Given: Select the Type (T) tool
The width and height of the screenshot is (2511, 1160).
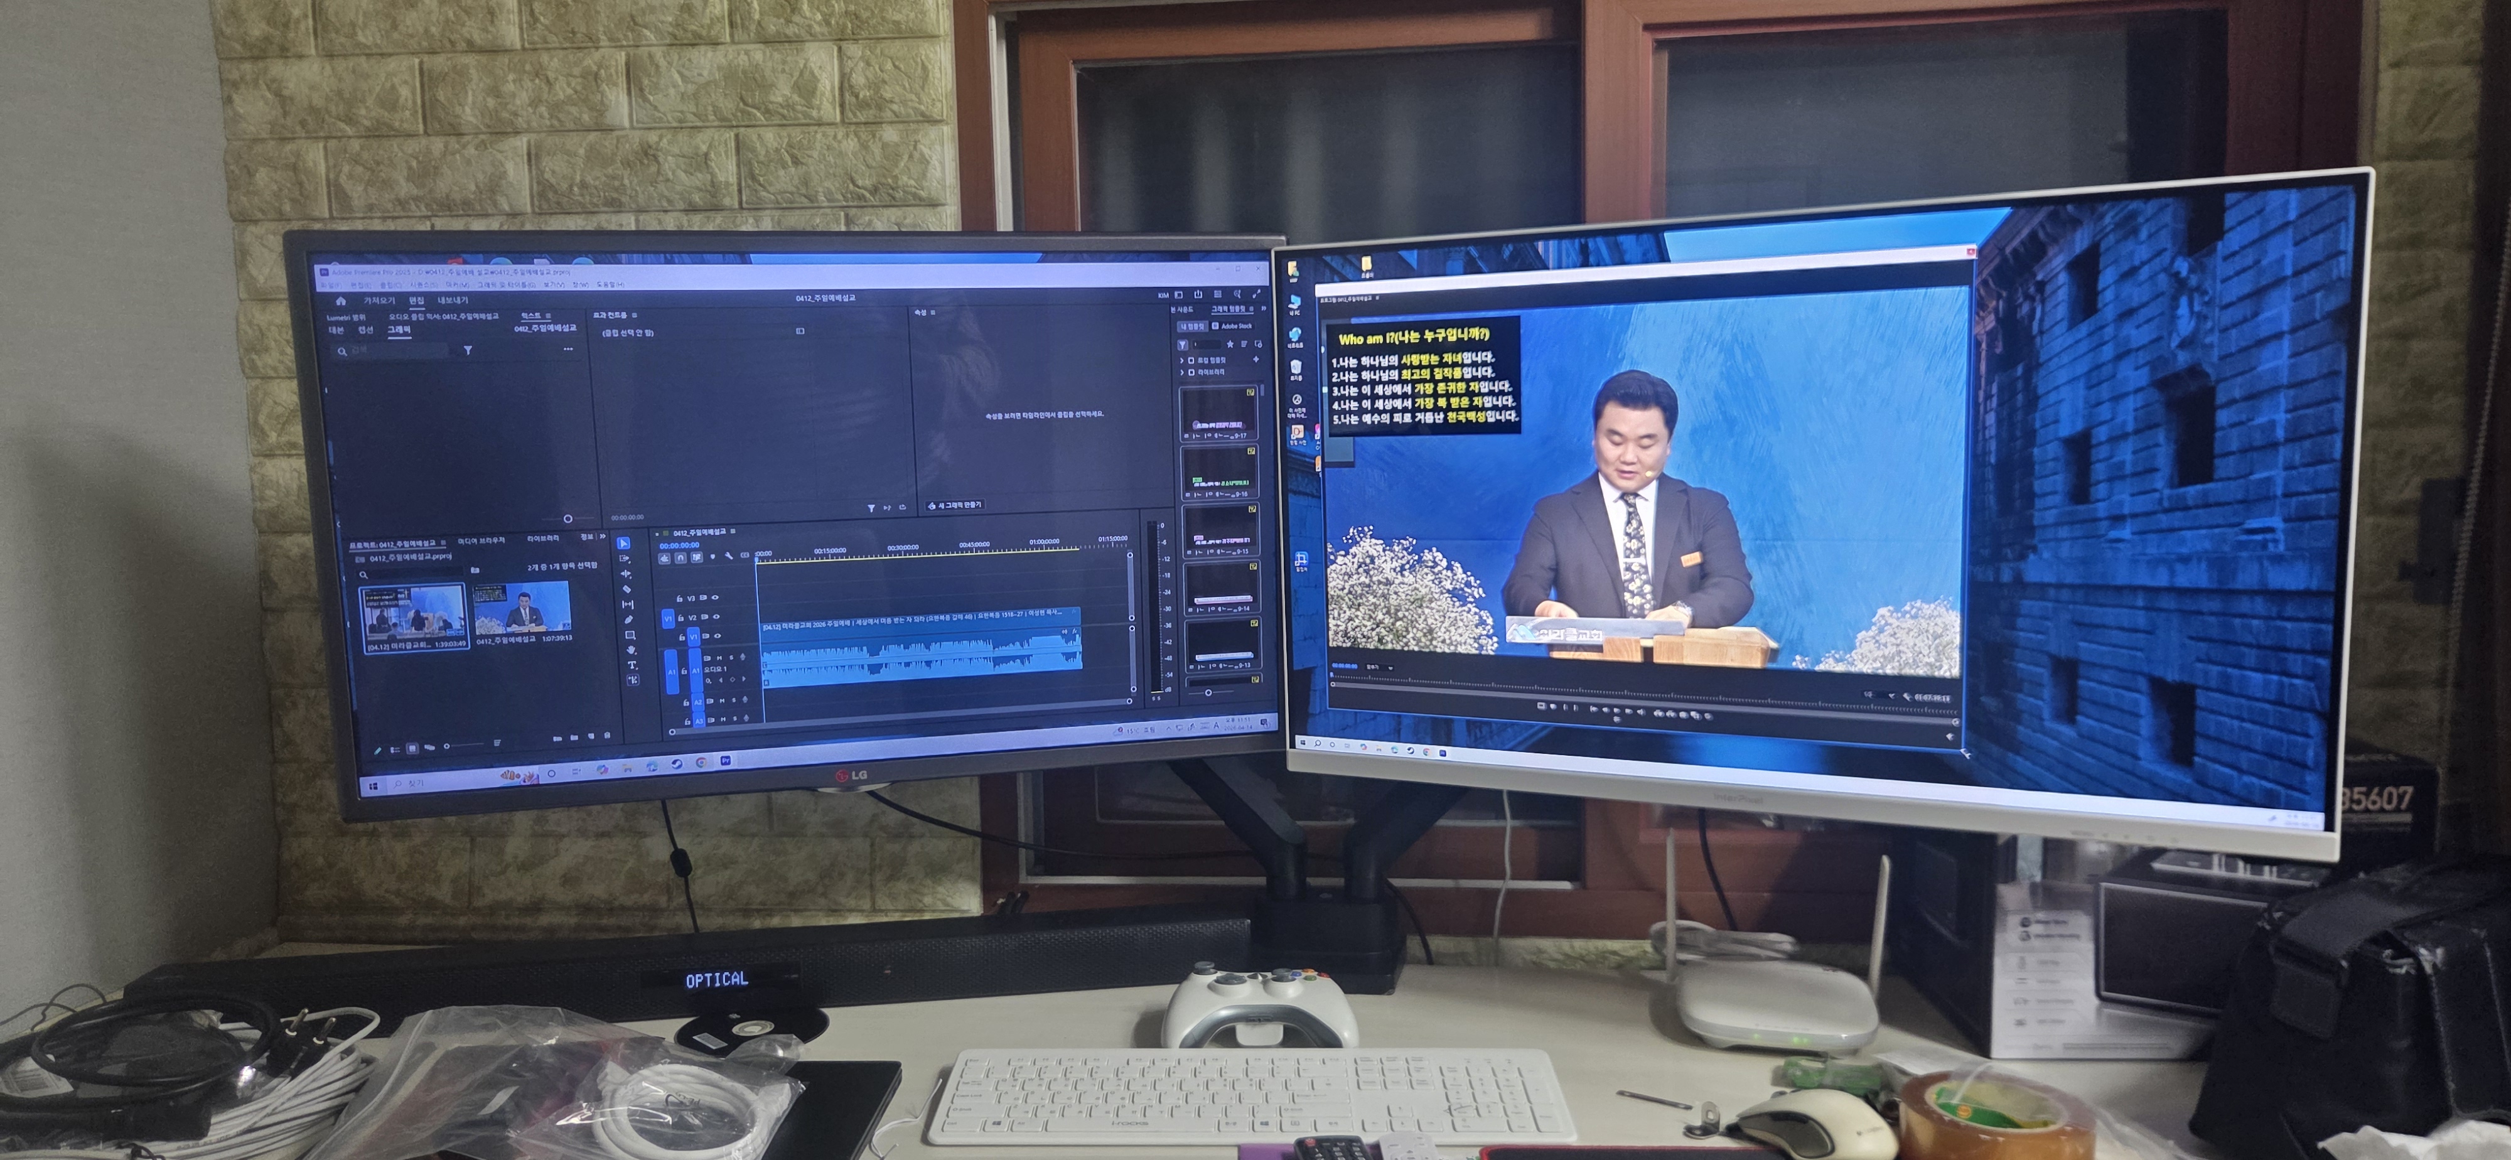Looking at the screenshot, I should pyautogui.click(x=633, y=665).
